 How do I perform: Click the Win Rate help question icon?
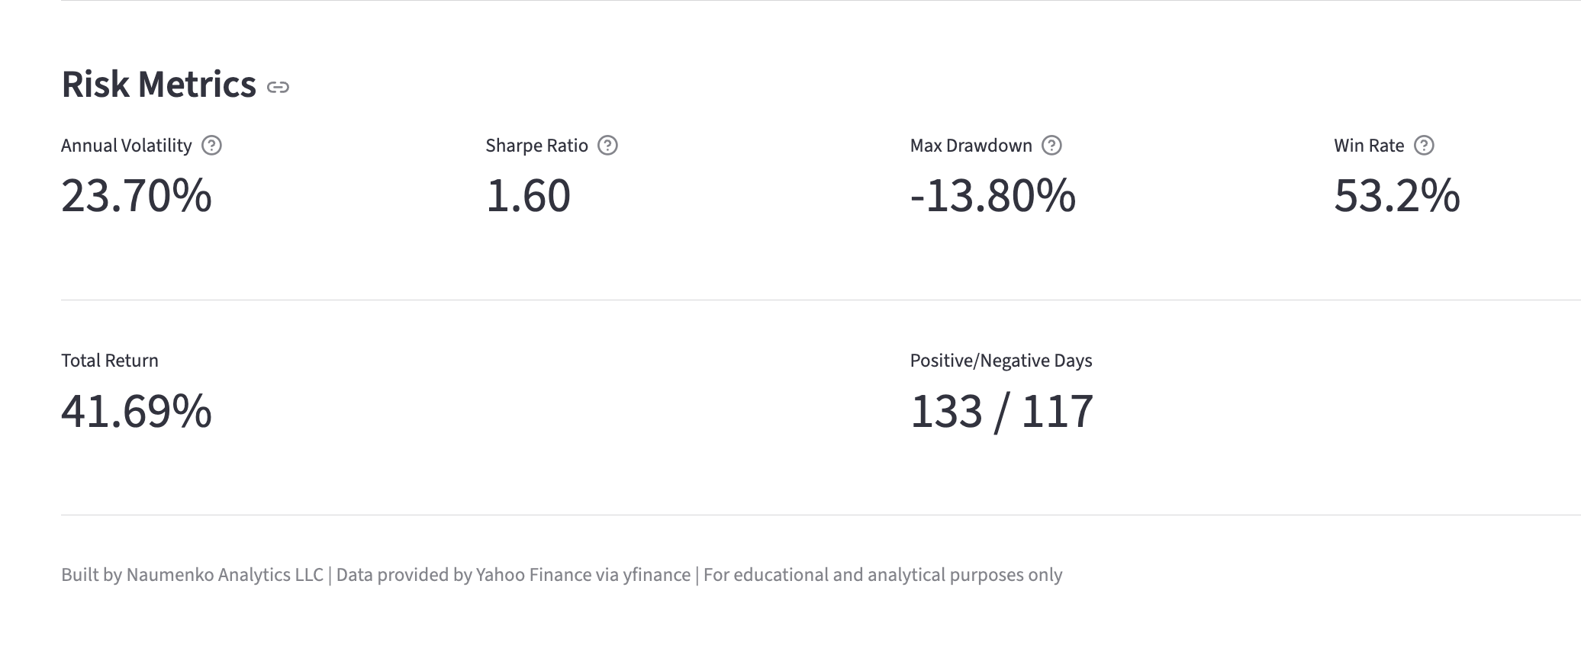[1424, 146]
